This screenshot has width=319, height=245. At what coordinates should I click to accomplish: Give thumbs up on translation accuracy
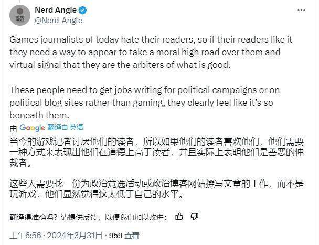[179, 216]
